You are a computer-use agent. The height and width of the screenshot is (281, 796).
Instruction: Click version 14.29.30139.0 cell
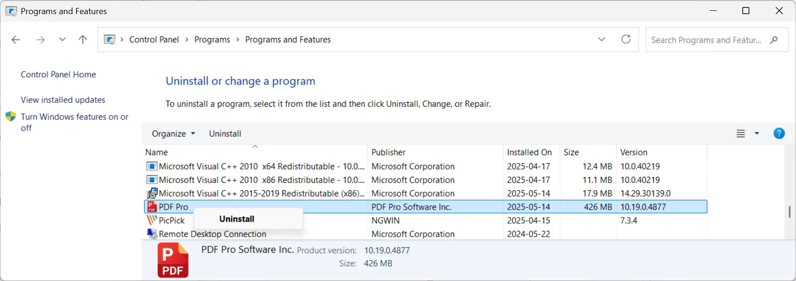[645, 193]
